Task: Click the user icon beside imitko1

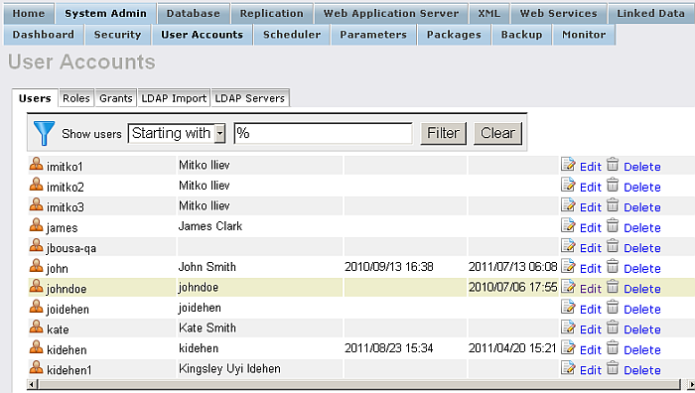Action: (36, 164)
